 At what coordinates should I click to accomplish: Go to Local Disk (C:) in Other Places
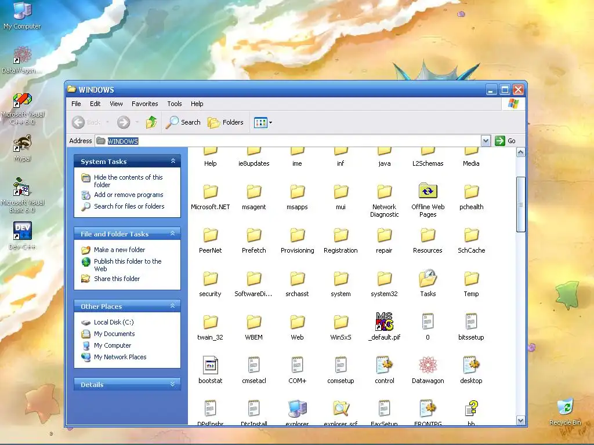[114, 322]
